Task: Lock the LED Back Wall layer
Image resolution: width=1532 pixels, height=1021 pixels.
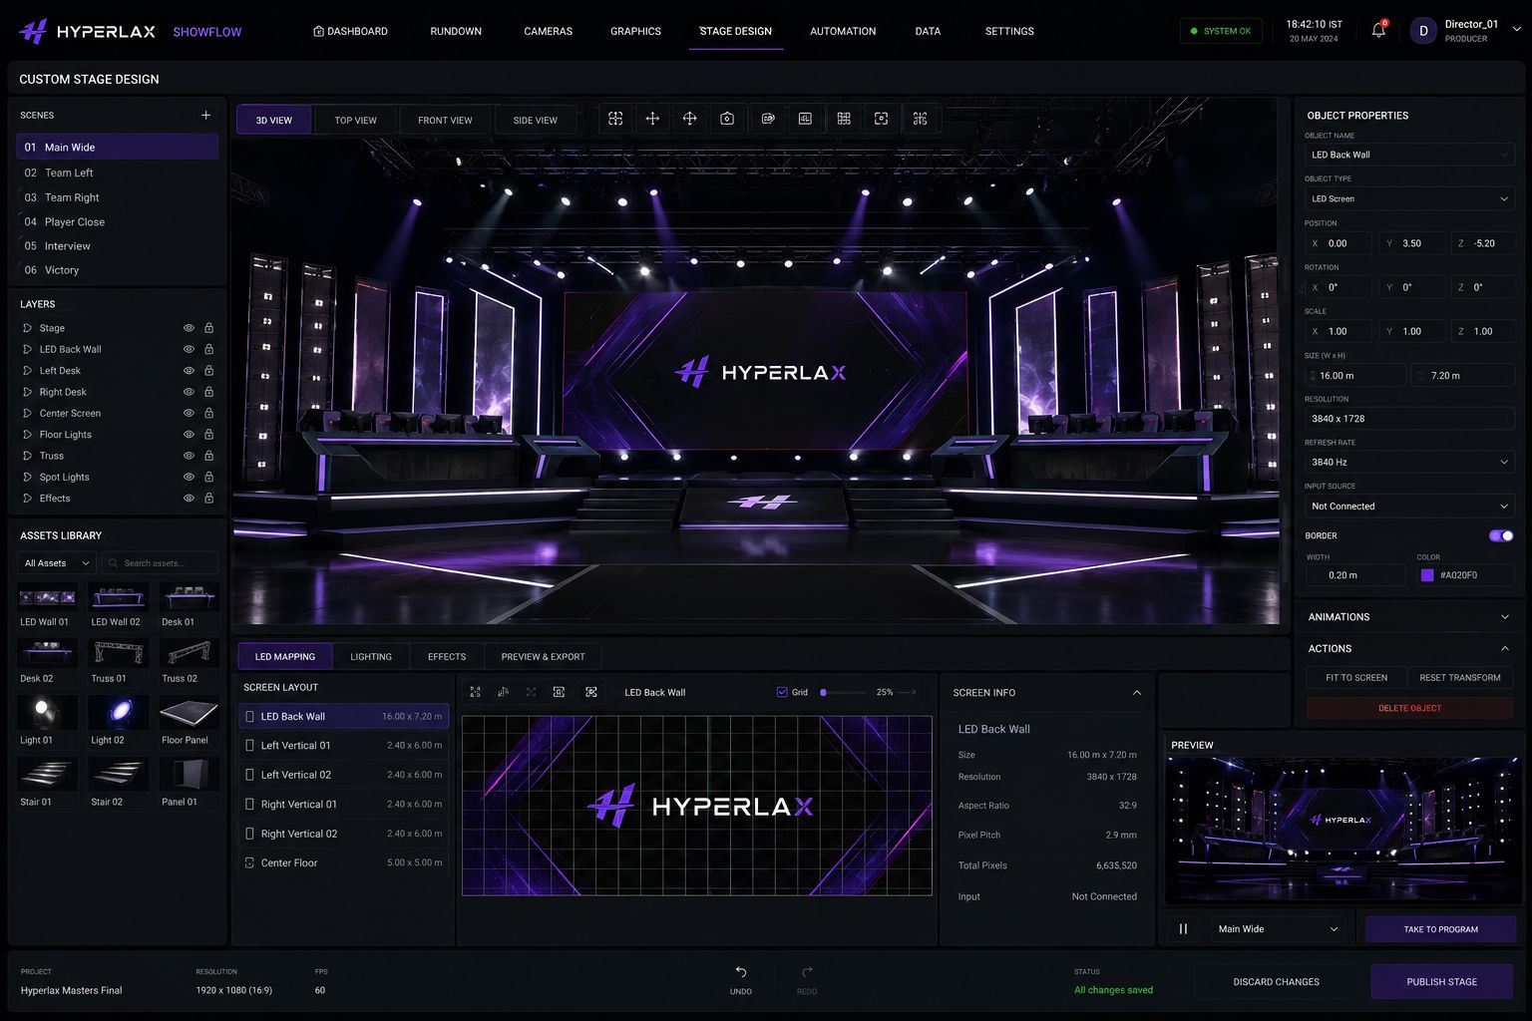Action: 208,349
